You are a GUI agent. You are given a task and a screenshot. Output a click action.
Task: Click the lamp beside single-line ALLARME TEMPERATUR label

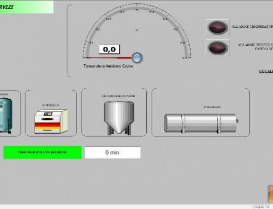pyautogui.click(x=217, y=27)
